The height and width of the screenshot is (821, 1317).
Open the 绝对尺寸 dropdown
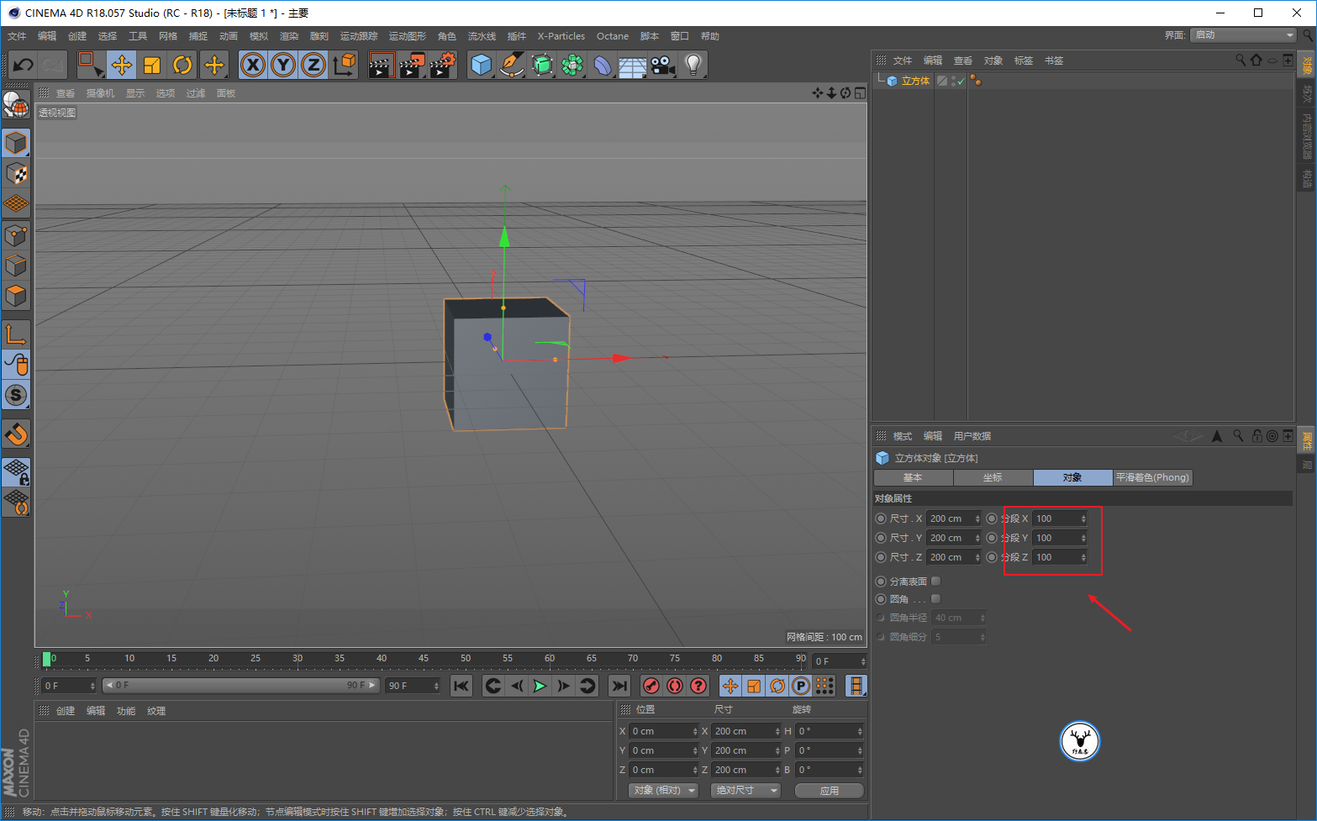pos(745,790)
